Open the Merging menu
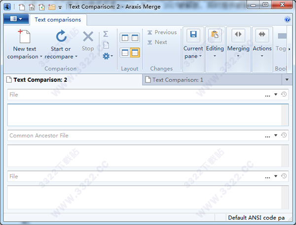This screenshot has height=225, width=296. pos(238,50)
